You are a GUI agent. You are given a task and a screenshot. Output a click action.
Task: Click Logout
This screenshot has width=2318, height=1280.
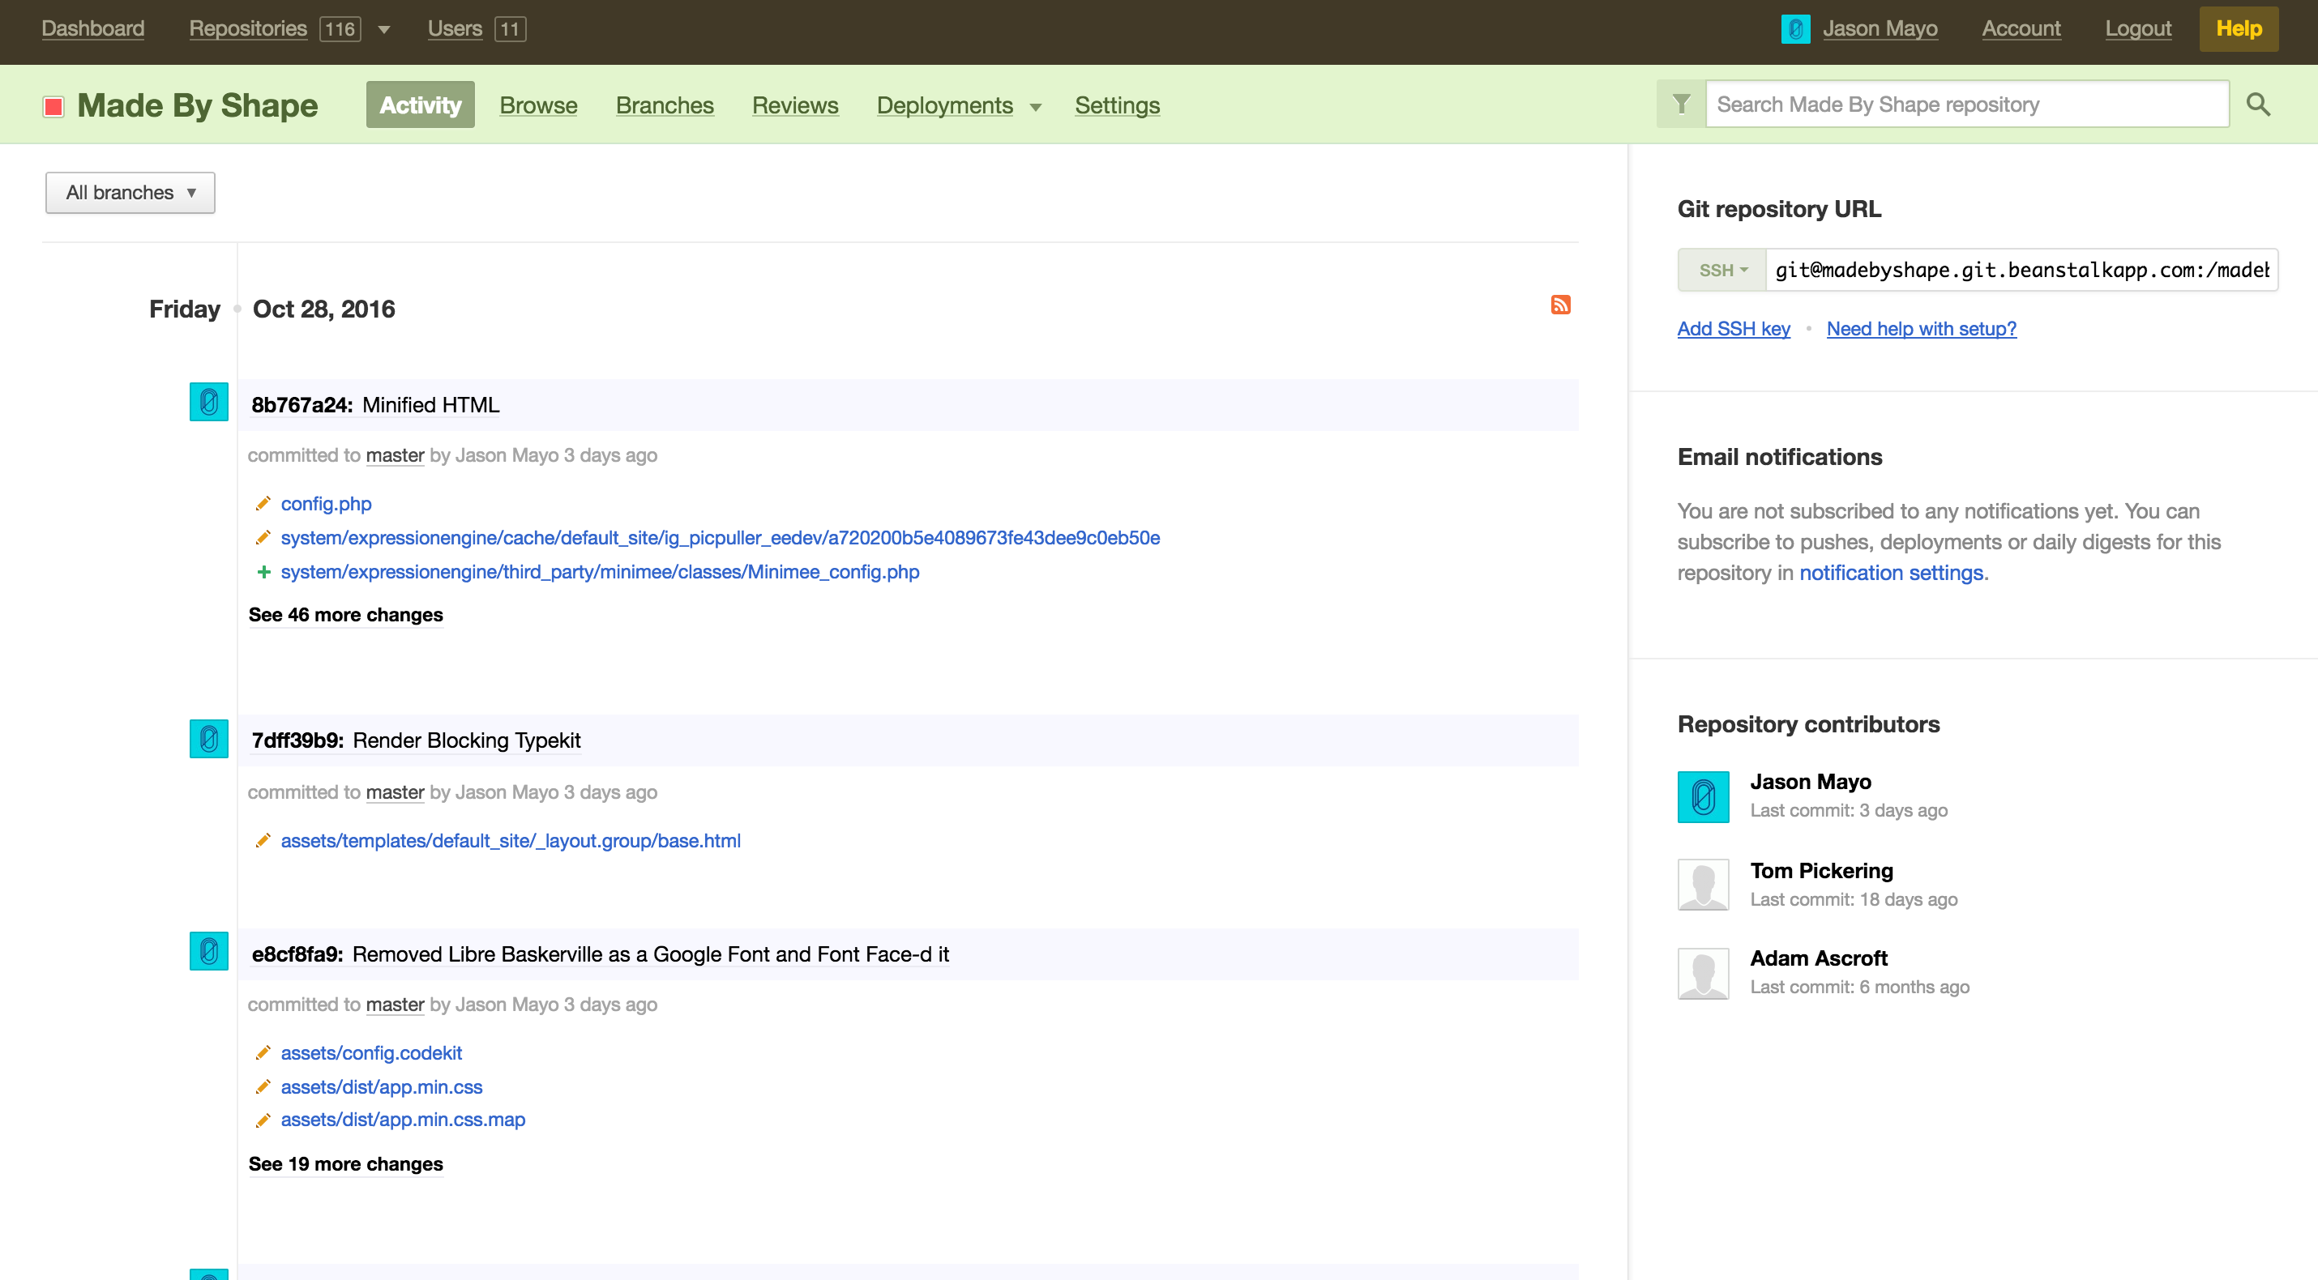click(x=2138, y=29)
